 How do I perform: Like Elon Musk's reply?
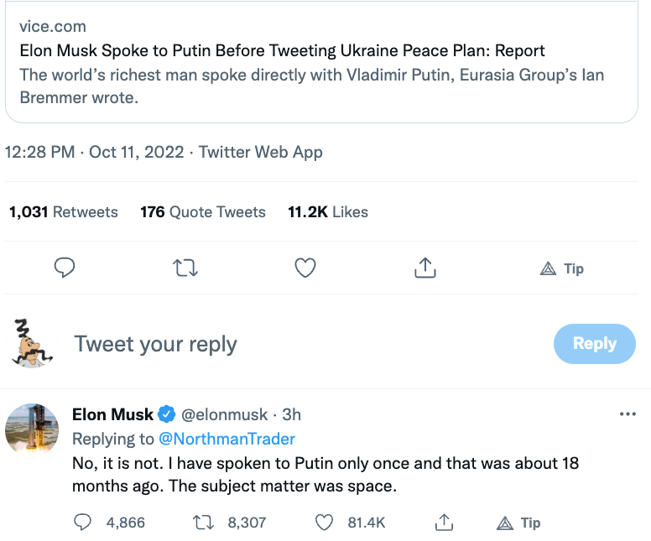(325, 523)
